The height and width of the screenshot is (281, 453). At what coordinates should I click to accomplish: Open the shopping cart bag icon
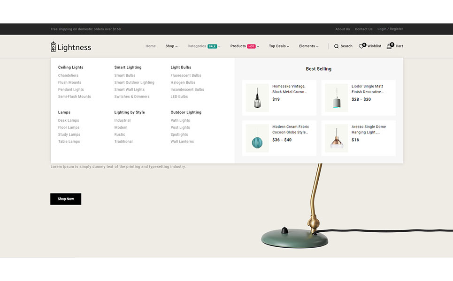pos(389,46)
